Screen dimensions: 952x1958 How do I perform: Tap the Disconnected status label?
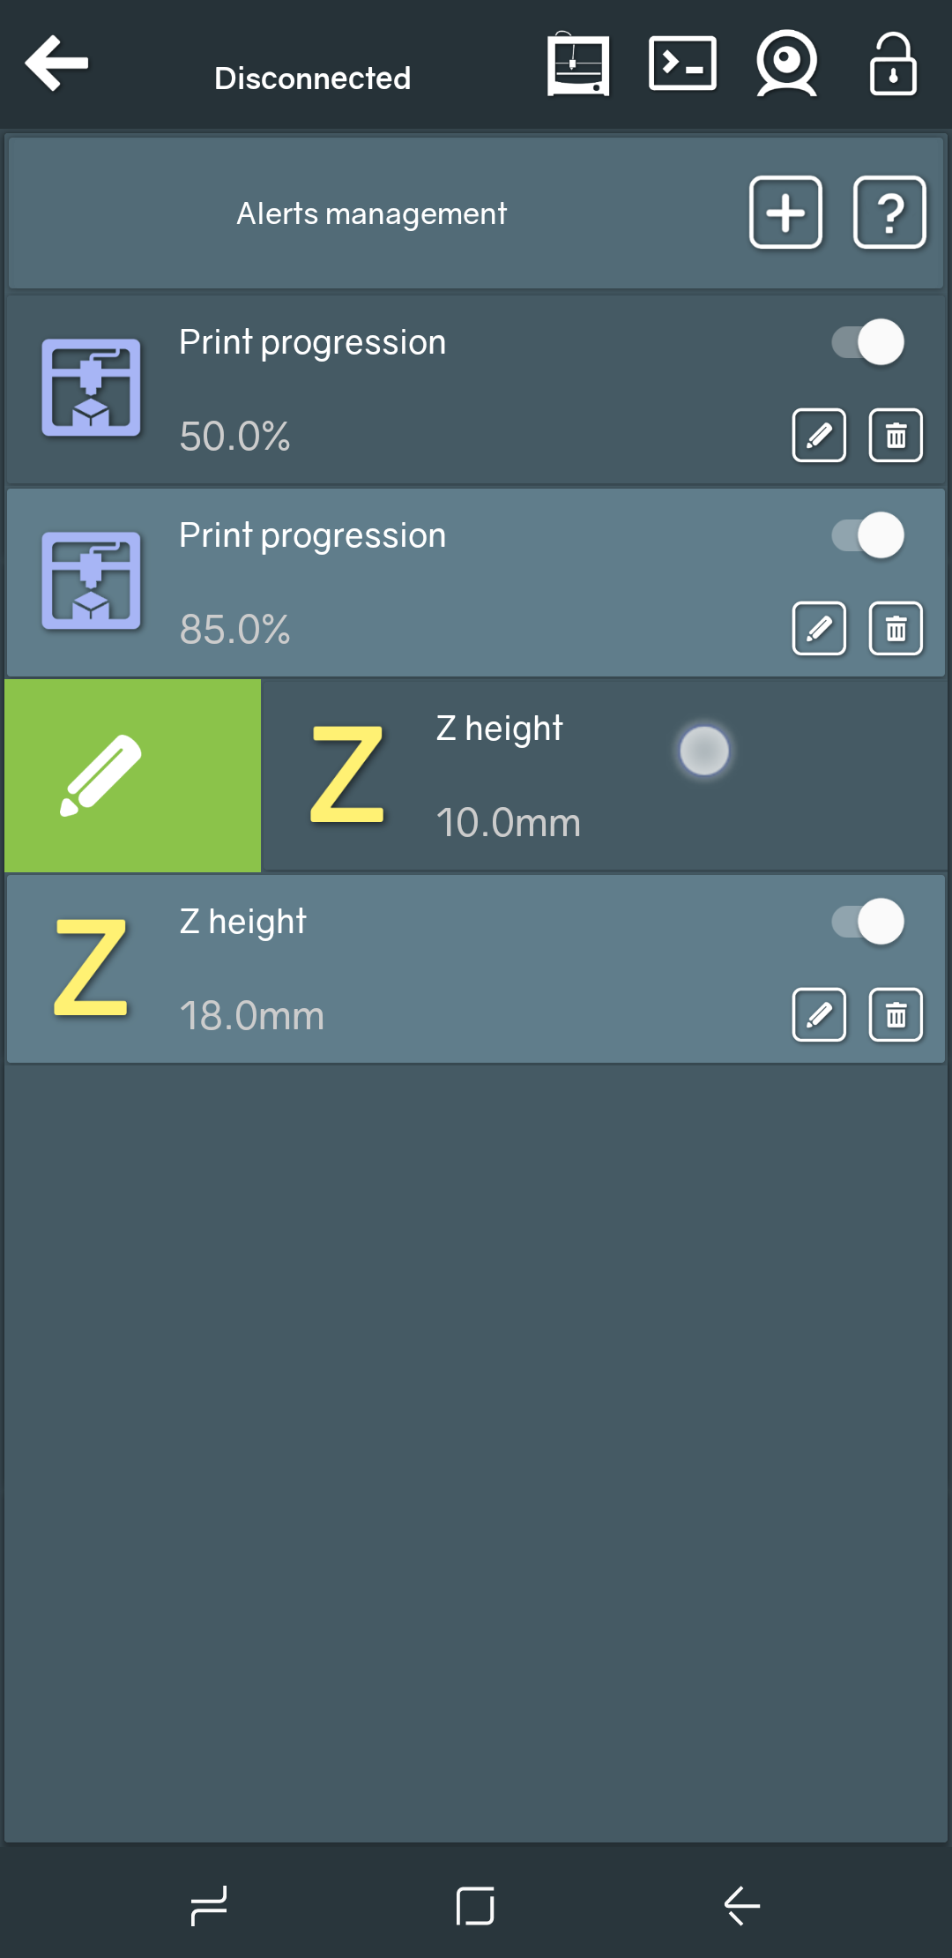tap(312, 78)
